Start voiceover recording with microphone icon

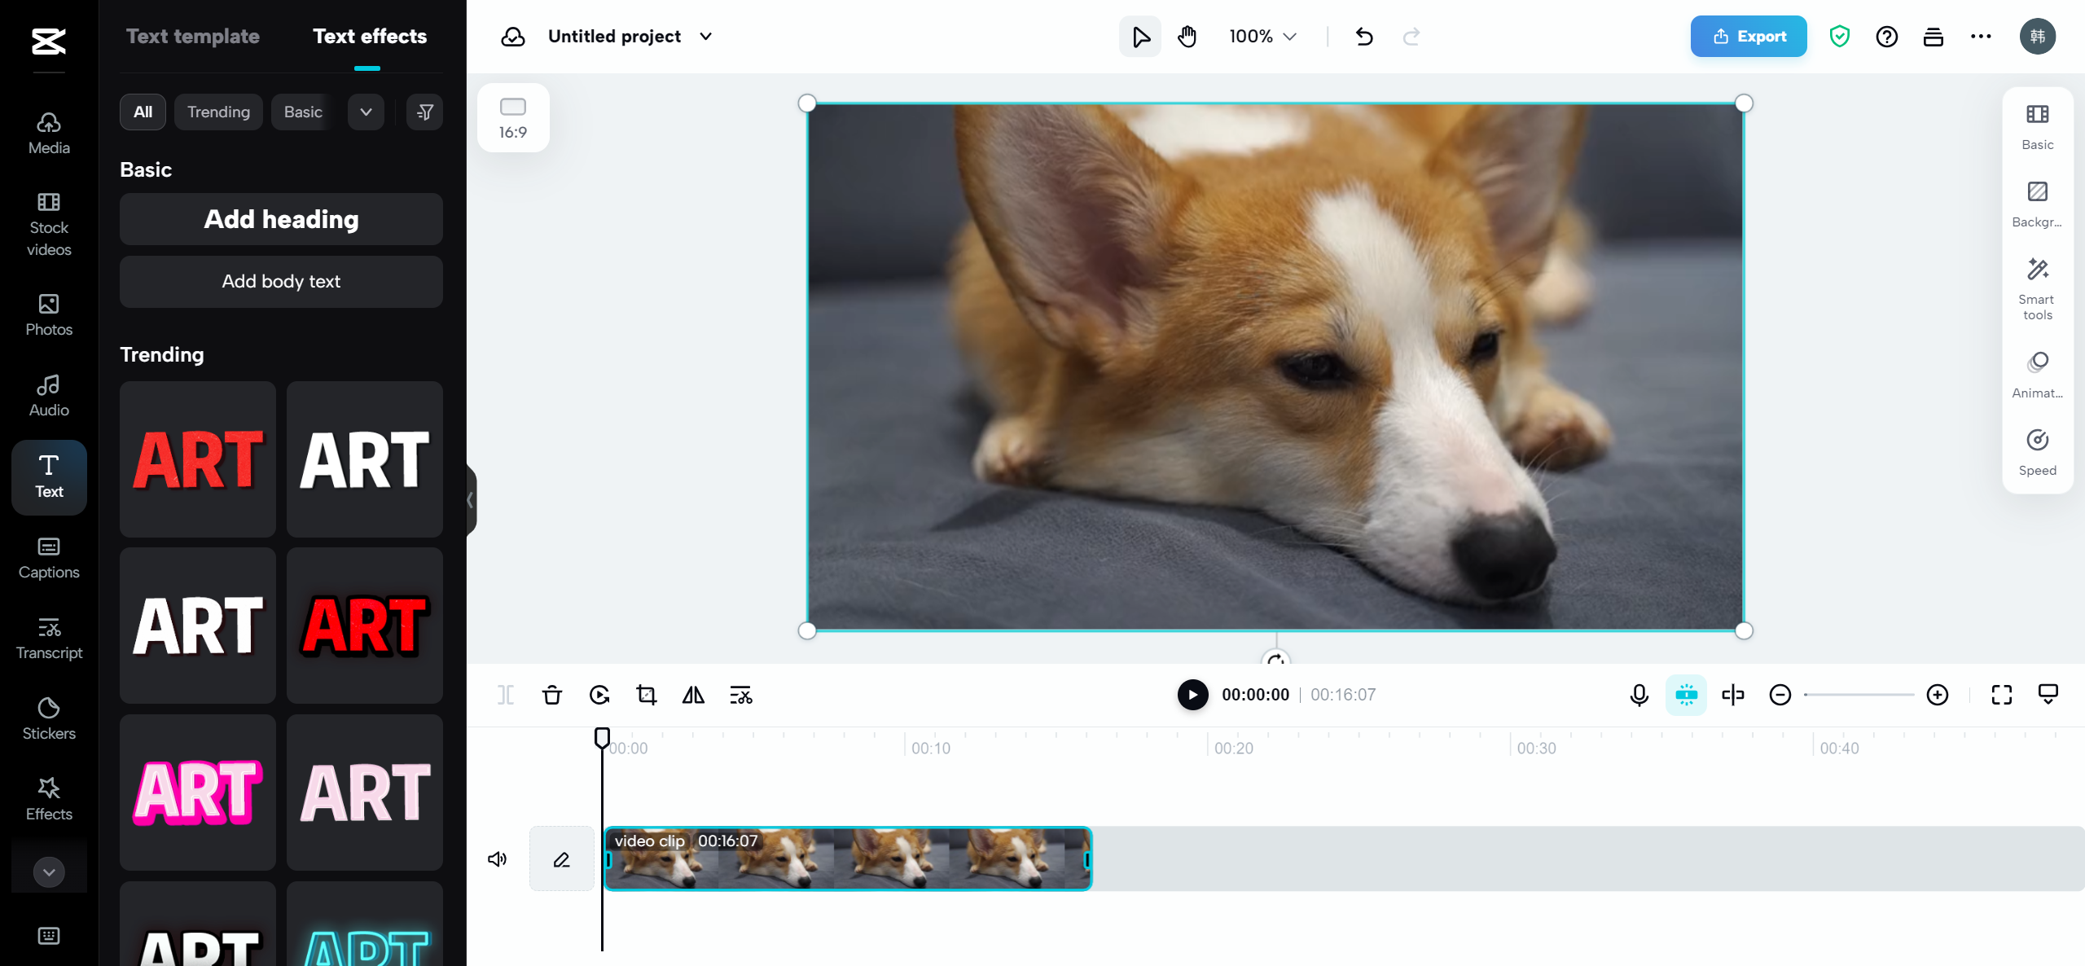click(1639, 695)
